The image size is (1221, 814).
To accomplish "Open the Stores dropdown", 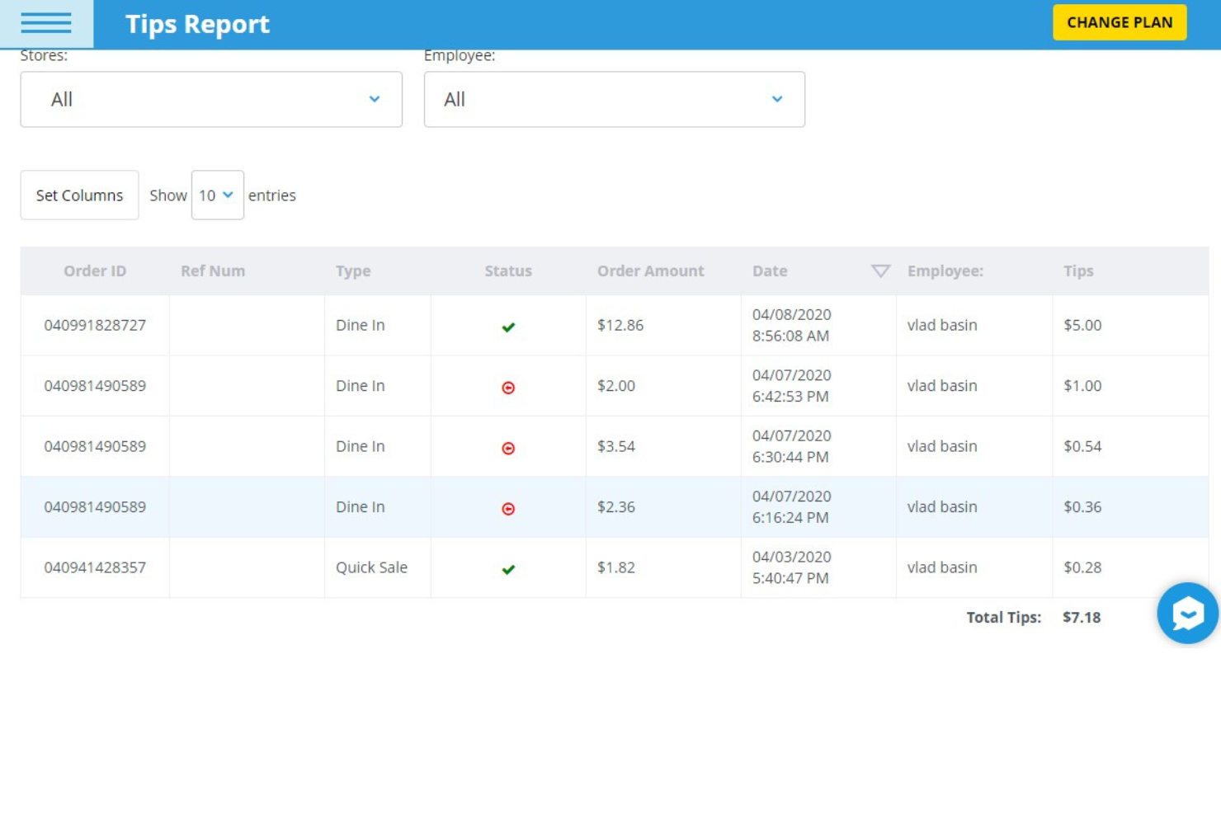I will (211, 99).
